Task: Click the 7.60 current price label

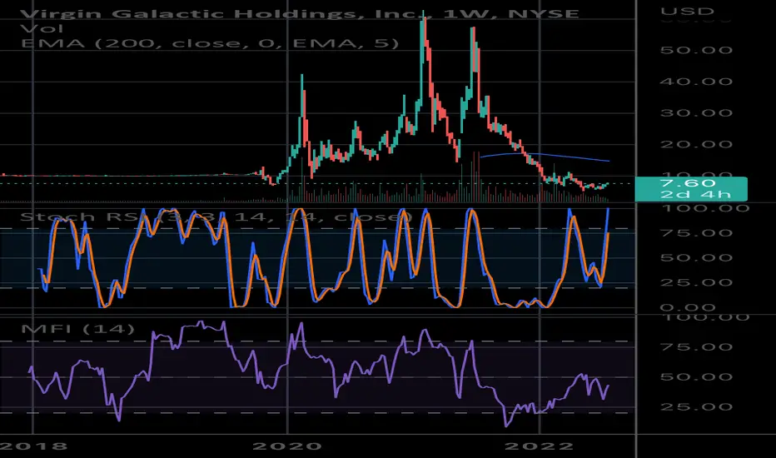Action: pyautogui.click(x=690, y=189)
